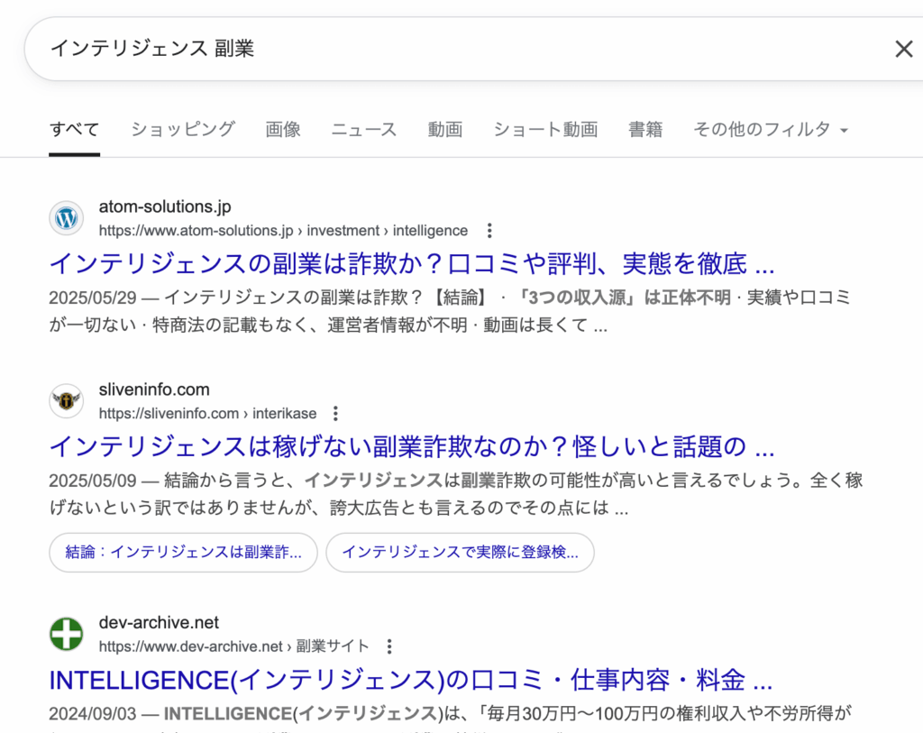Click the 2025/05/29 snippet text

tap(450, 311)
